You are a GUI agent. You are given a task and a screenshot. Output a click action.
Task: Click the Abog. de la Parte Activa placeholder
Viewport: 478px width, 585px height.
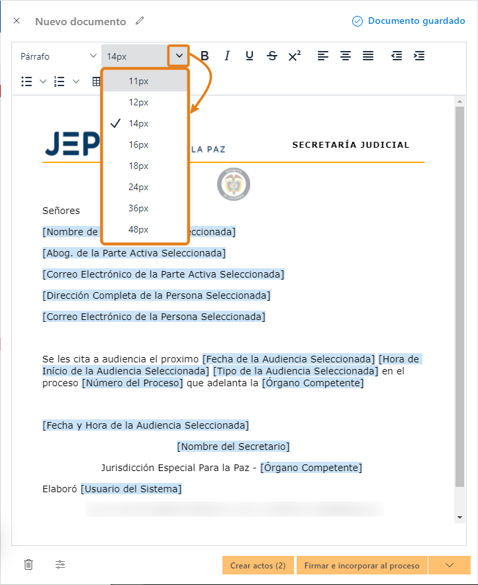click(x=134, y=253)
